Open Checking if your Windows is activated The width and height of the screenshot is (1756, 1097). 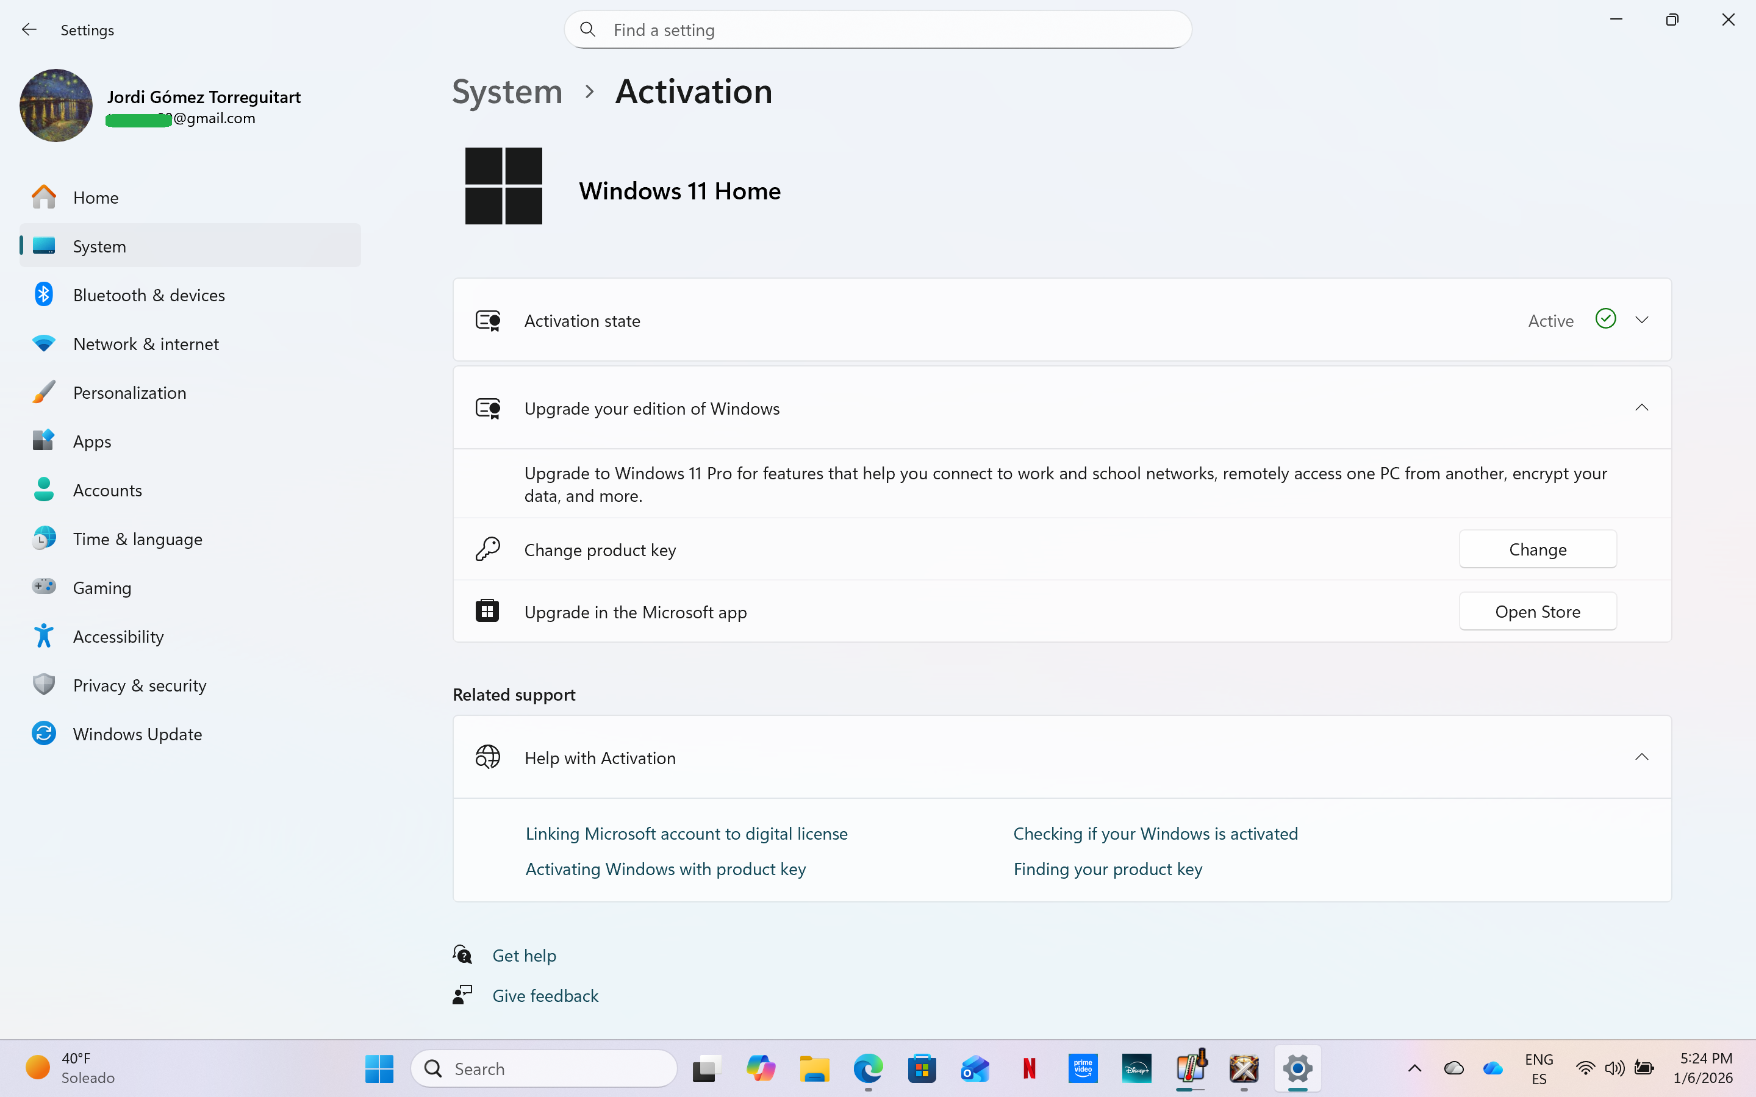pyautogui.click(x=1155, y=834)
